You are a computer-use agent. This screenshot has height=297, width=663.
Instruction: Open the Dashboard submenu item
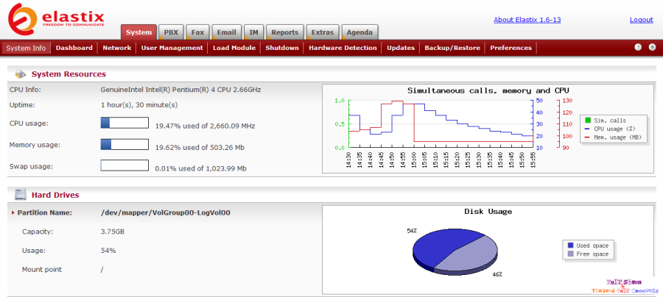pyautogui.click(x=74, y=48)
